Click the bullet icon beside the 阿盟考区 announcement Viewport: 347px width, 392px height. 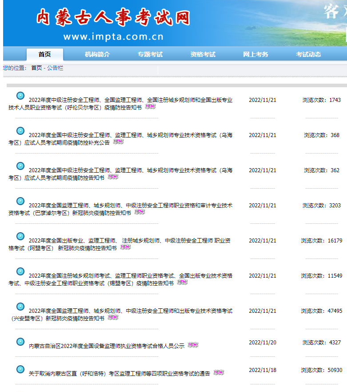[x=20, y=236]
